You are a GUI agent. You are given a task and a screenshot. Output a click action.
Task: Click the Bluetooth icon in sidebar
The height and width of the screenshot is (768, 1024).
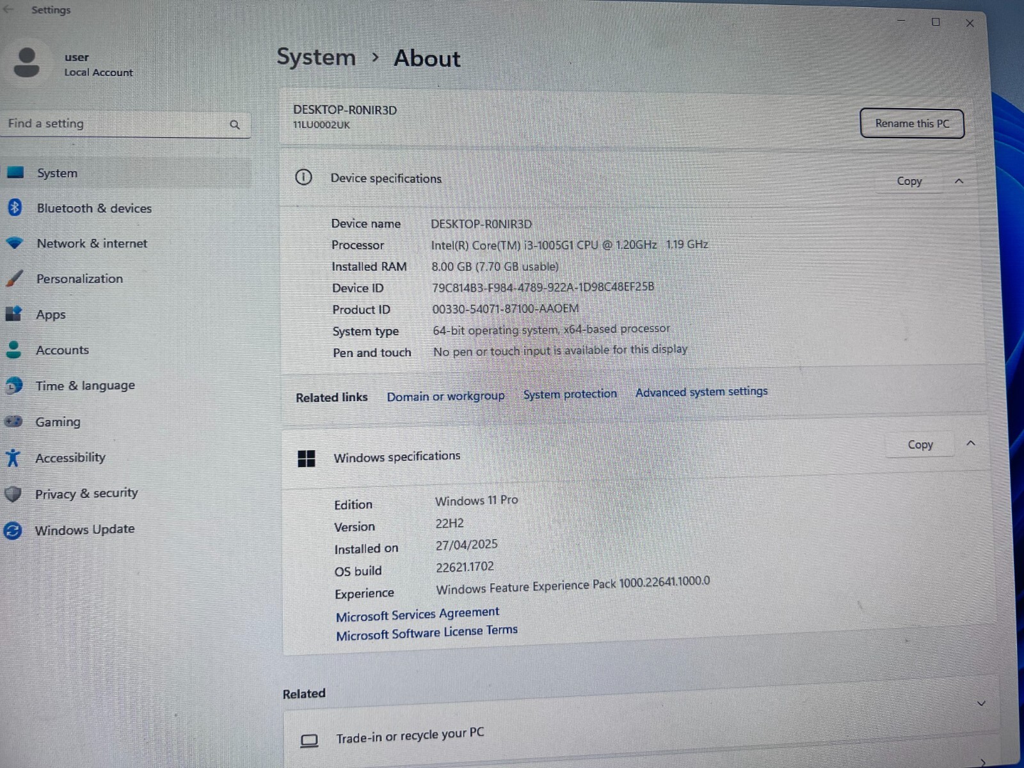point(15,207)
